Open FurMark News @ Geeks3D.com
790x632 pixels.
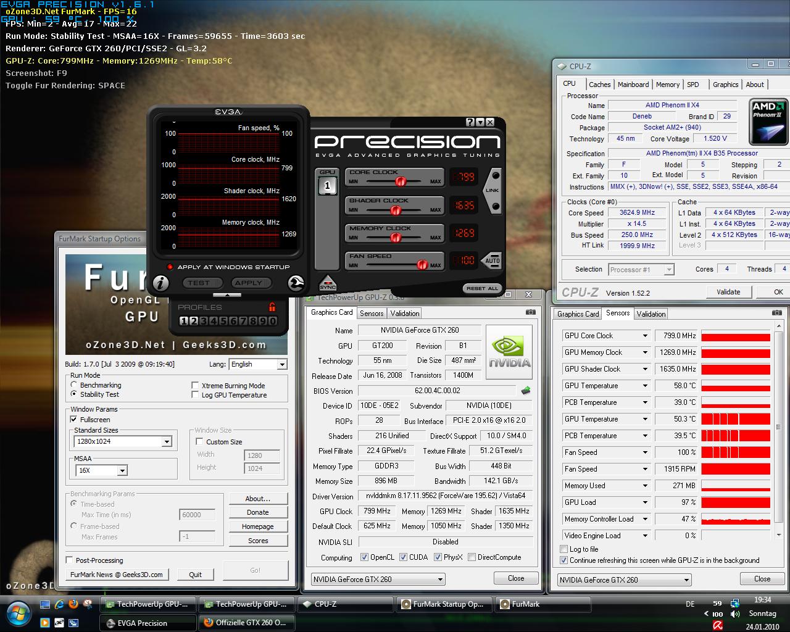[x=117, y=574]
